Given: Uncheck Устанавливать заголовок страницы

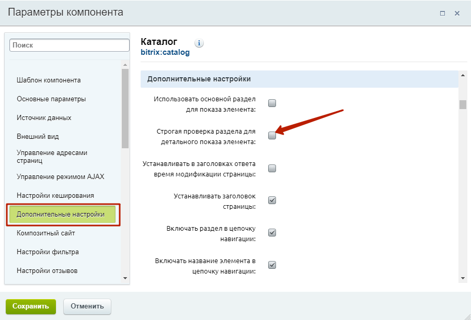Looking at the screenshot, I should [272, 200].
